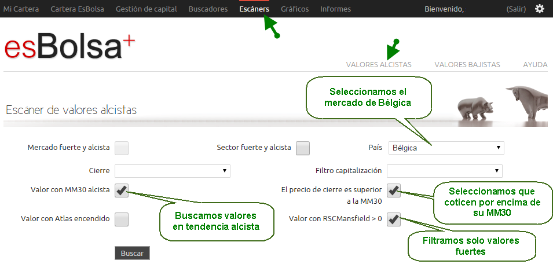Click the Mercado fuerte y alcista label
The image size is (553, 264).
[x=68, y=147]
